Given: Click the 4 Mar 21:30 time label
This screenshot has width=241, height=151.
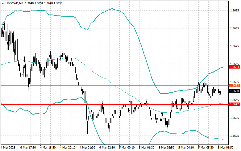Looking at the screenshot, I should (87, 148).
